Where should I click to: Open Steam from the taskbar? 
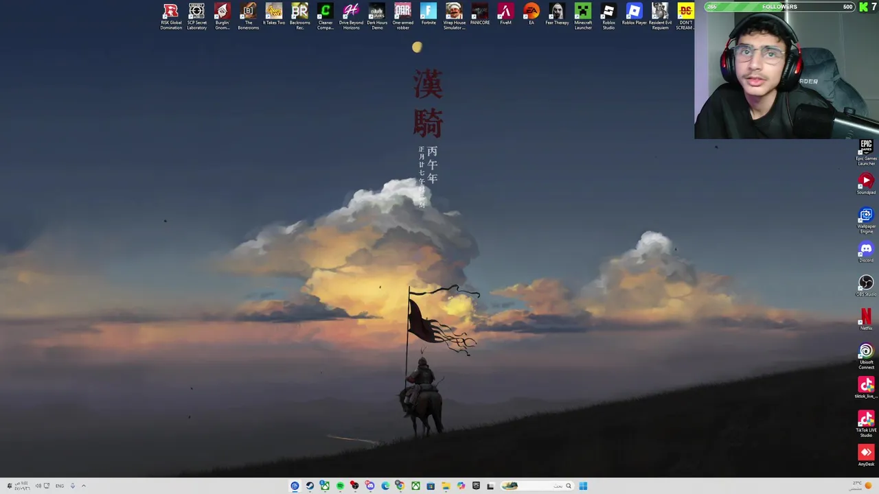click(x=310, y=486)
